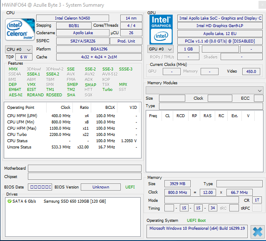Image resolution: width=266 pixels, height=241 pixels.
Task: Click the CR value 1T
Action: pyautogui.click(x=257, y=200)
